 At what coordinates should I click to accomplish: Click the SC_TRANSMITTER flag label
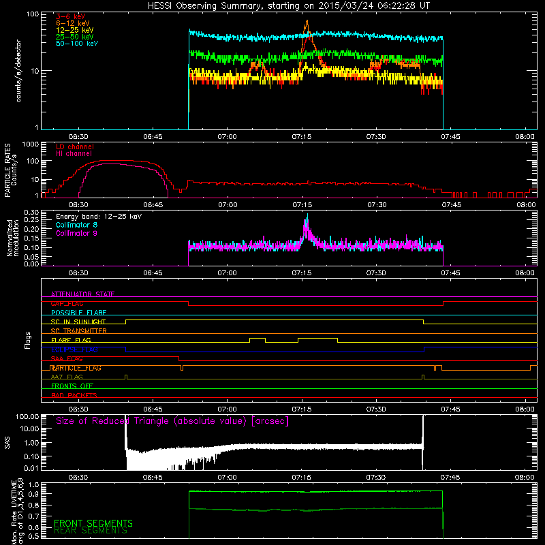click(78, 331)
